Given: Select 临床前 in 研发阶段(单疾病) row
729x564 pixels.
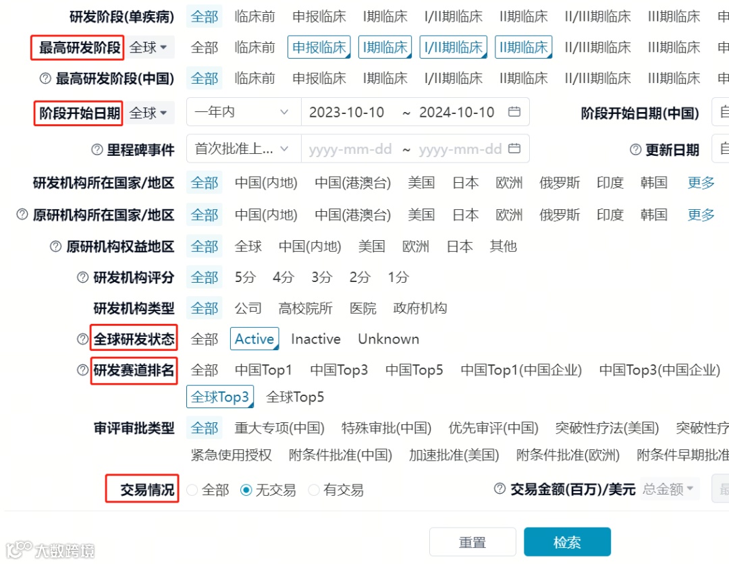Looking at the screenshot, I should (254, 17).
